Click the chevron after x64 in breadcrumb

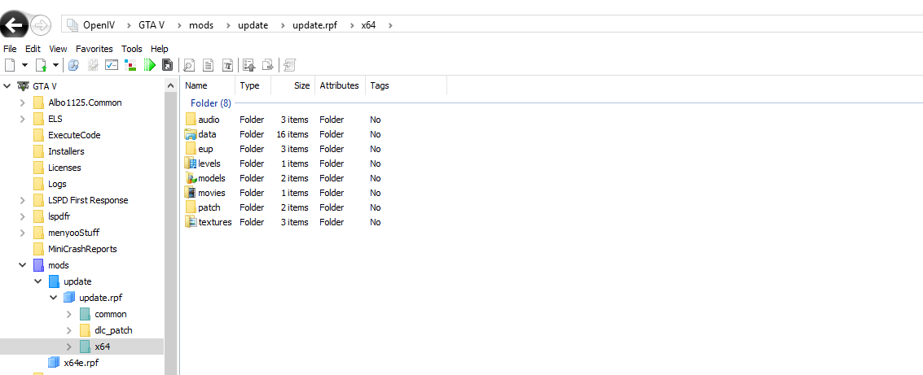tap(390, 24)
